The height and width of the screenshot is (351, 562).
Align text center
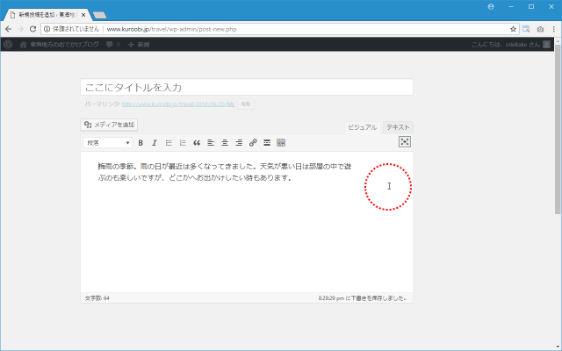click(x=225, y=142)
